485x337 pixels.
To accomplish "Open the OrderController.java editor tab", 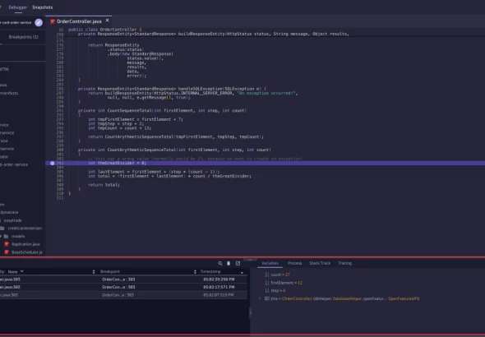I will [79, 21].
